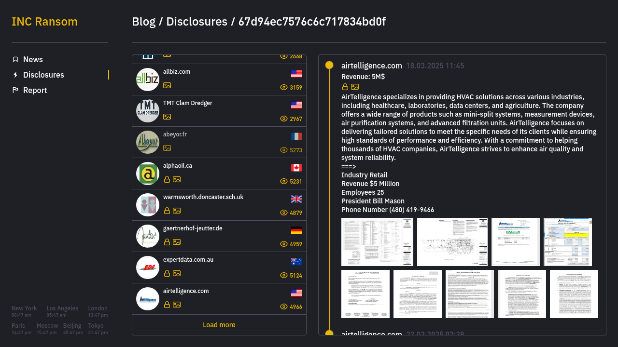
Task: Click the lock icon below Revenue: 5M$
Action: (x=345, y=87)
